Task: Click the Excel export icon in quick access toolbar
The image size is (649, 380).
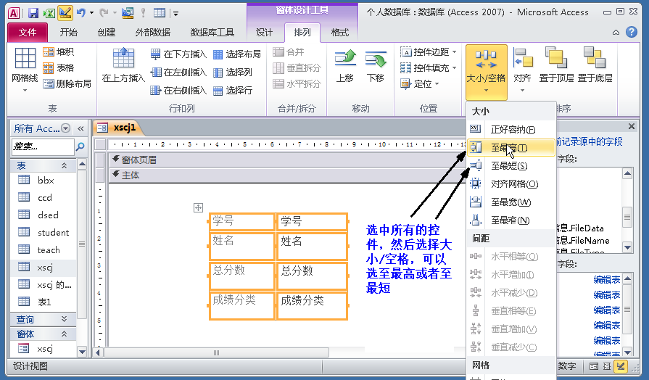Action: (x=49, y=13)
